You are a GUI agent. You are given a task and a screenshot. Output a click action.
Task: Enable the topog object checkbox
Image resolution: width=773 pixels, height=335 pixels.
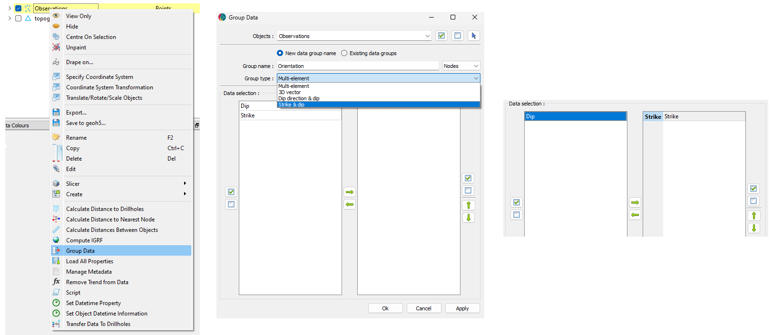18,19
